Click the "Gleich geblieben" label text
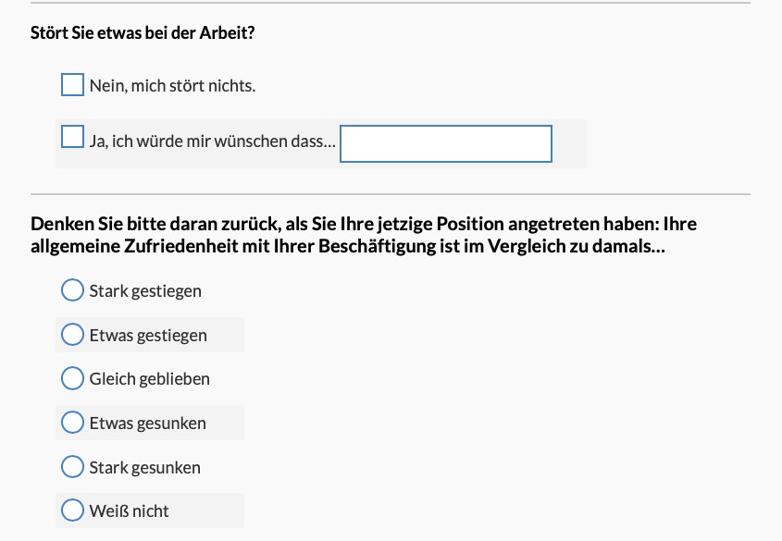 click(150, 379)
